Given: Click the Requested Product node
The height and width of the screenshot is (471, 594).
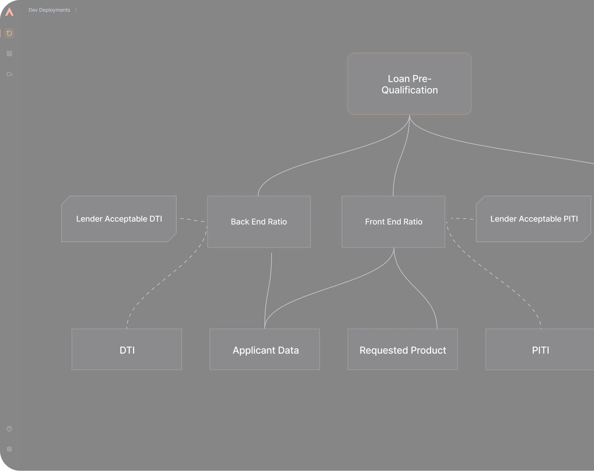Looking at the screenshot, I should click(x=402, y=349).
